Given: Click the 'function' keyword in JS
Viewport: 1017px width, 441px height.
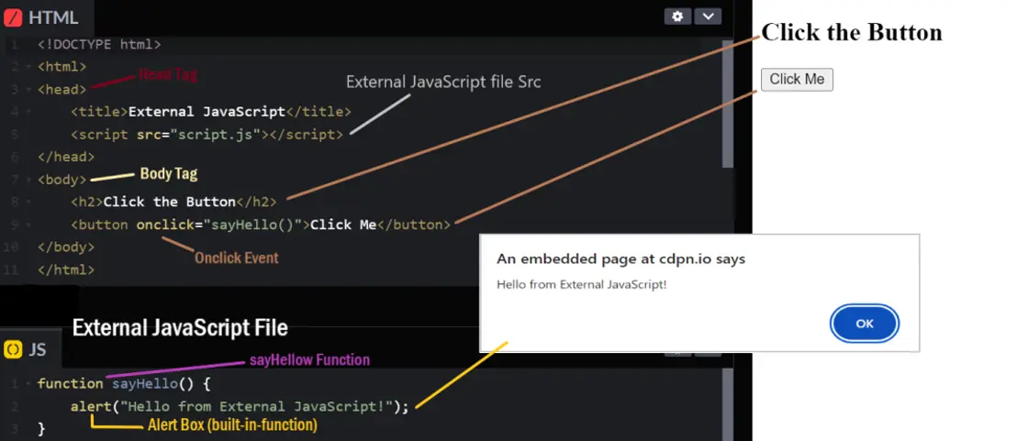Looking at the screenshot, I should [x=70, y=383].
